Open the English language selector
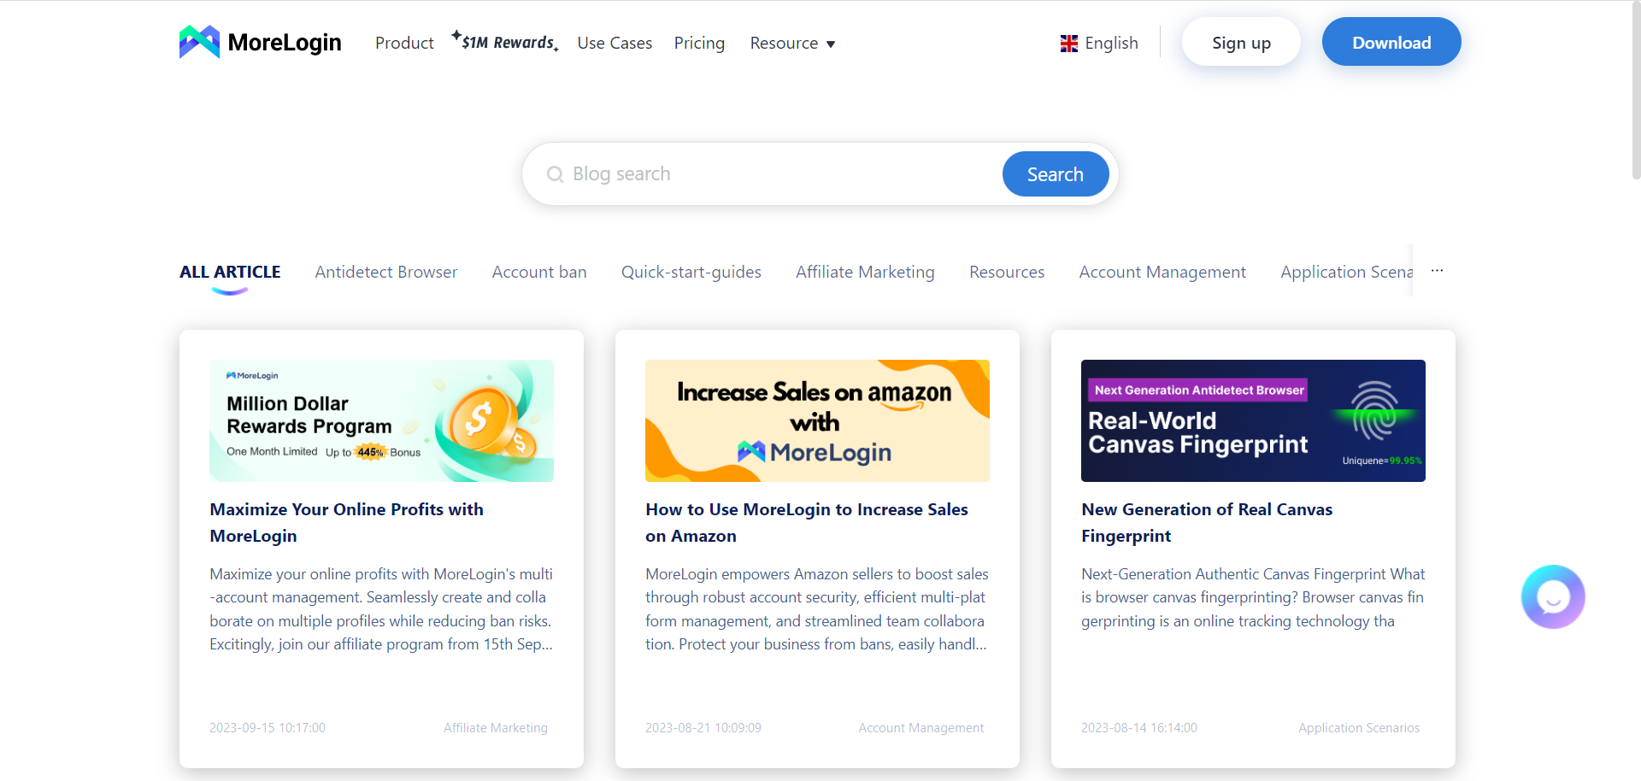 [1111, 43]
